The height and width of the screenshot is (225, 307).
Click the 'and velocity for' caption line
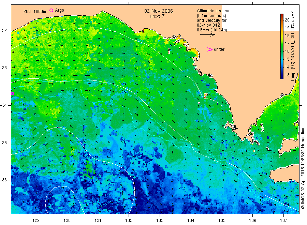(x=211, y=20)
